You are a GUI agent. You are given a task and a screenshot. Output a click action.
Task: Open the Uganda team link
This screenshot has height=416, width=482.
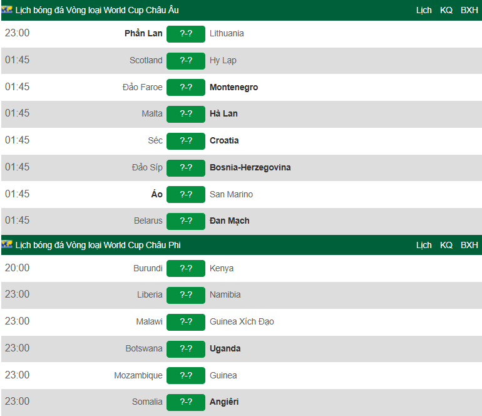point(225,348)
